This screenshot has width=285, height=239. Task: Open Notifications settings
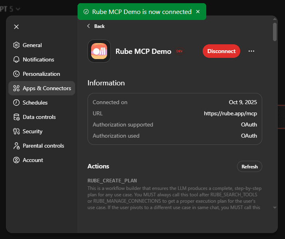(x=42, y=59)
